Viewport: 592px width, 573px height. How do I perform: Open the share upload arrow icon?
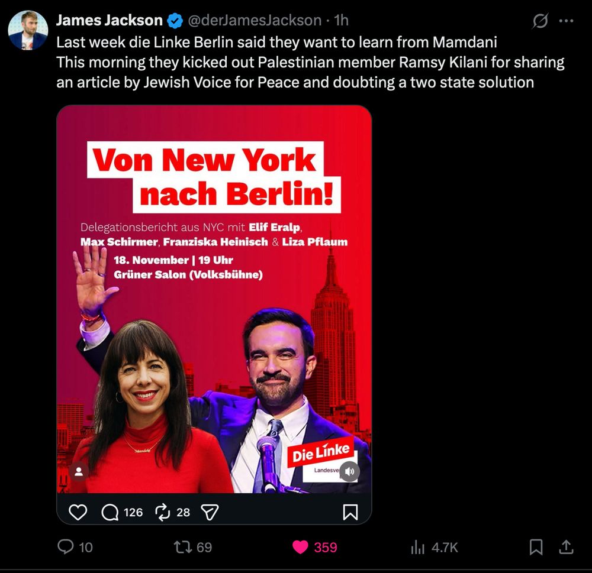click(566, 547)
